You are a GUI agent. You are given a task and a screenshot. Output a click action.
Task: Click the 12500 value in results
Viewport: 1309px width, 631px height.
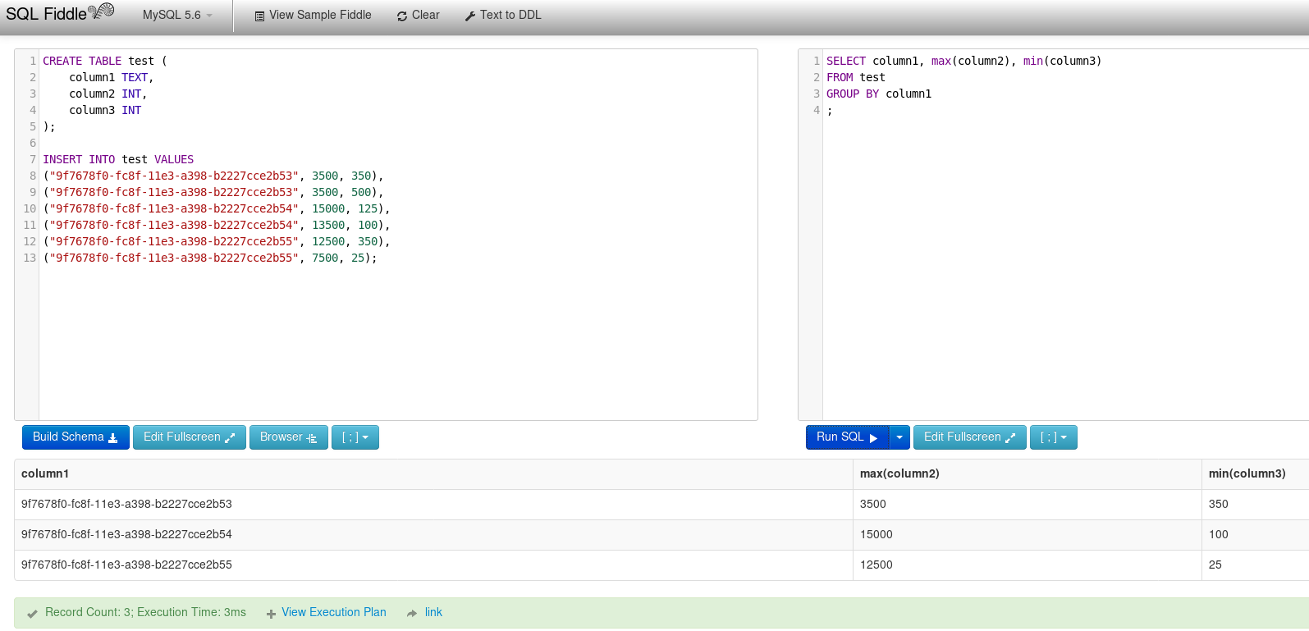coord(876,565)
